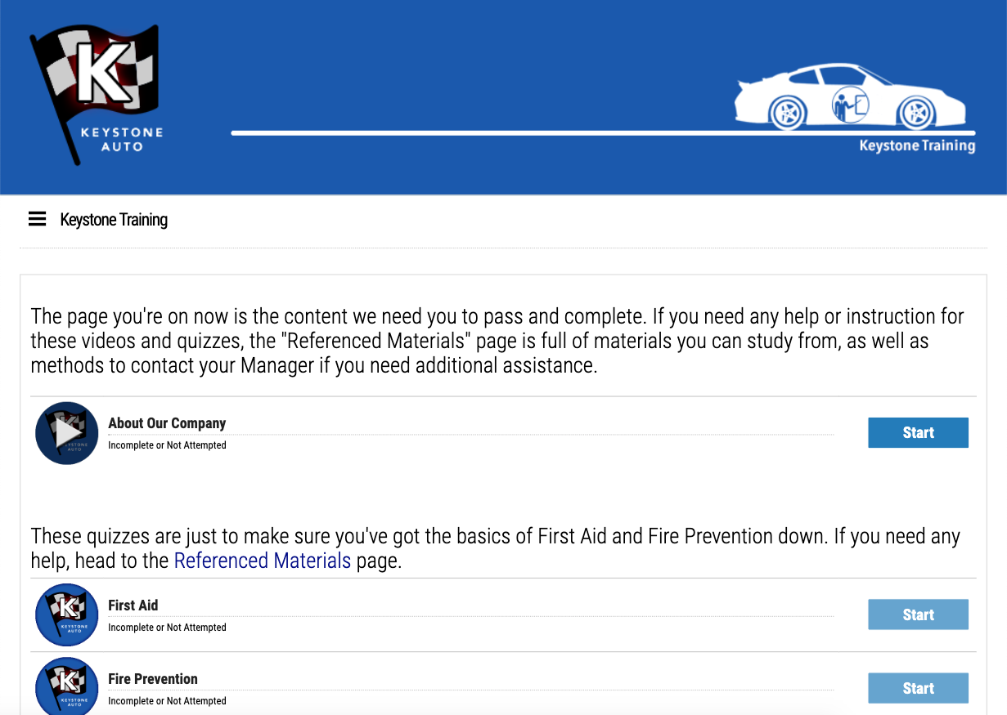Click the Keystone Training menu title
The image size is (1007, 715).
click(x=114, y=220)
